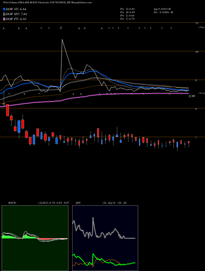The image size is (205, 271).
Task: Click the blue DOW ST legend swatch
Action: [x=4, y=9]
